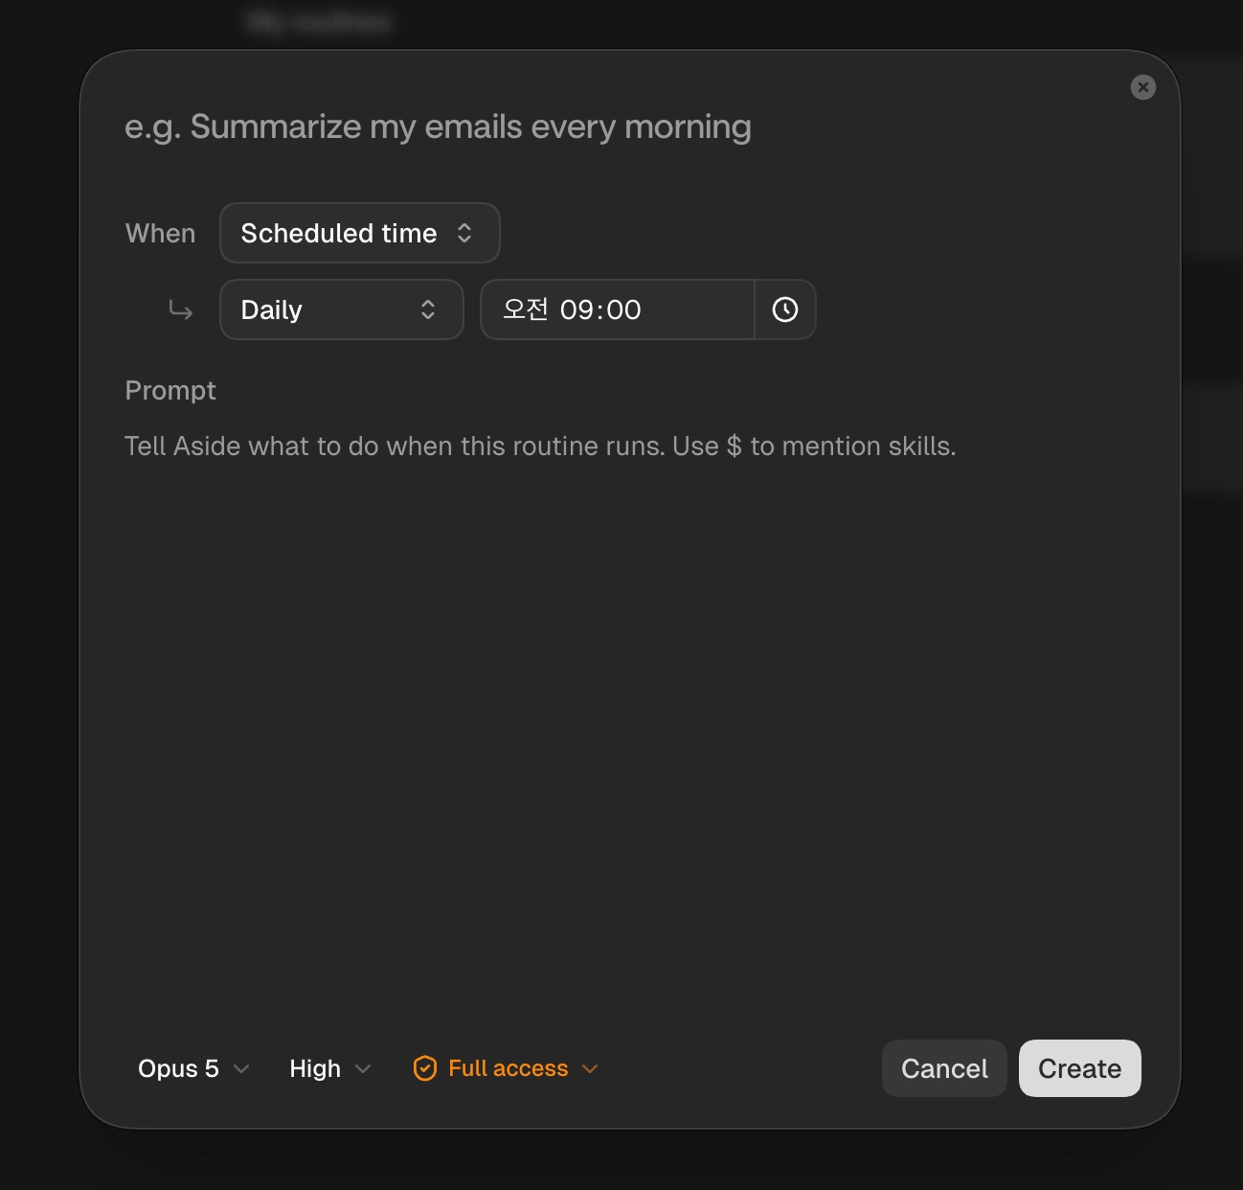
Task: Change the High effort level setting
Action: click(x=330, y=1068)
